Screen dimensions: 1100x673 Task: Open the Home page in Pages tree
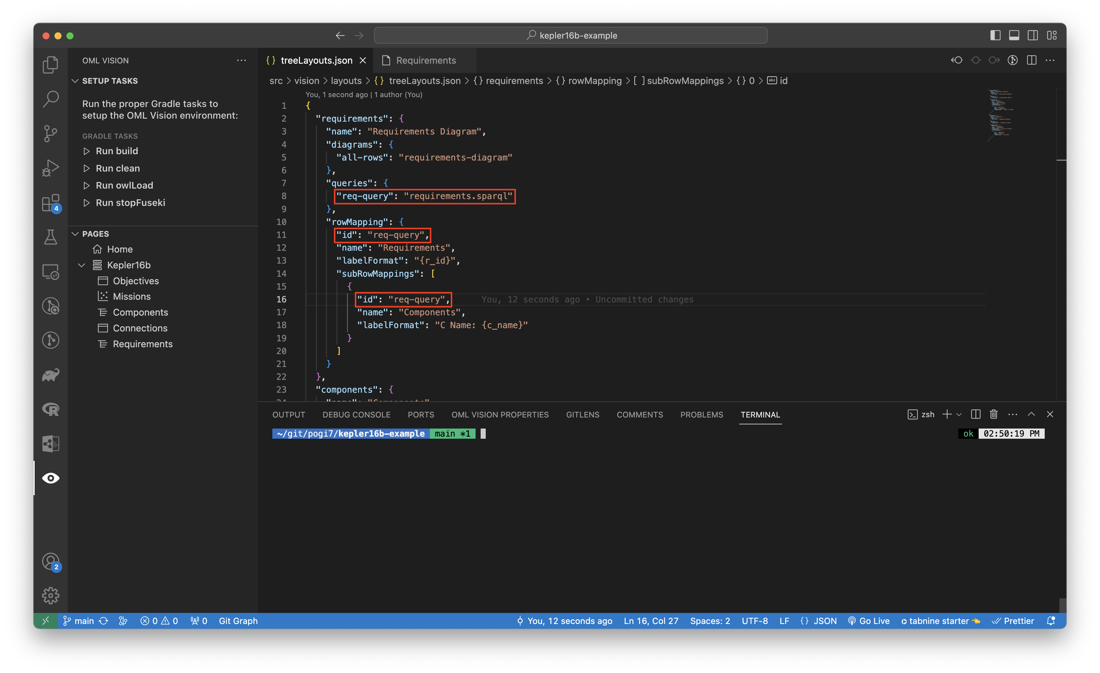pos(120,249)
